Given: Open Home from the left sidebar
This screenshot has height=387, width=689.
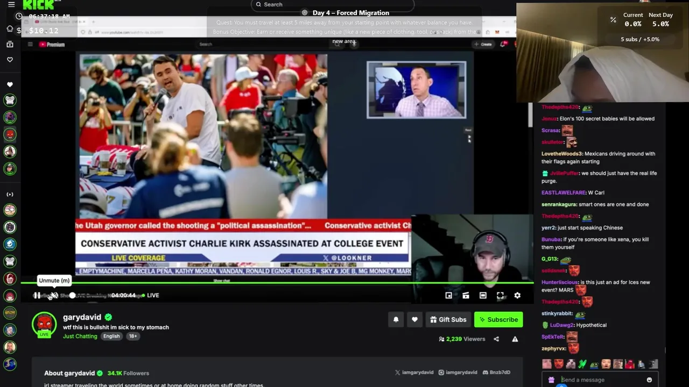Looking at the screenshot, I should [10, 28].
